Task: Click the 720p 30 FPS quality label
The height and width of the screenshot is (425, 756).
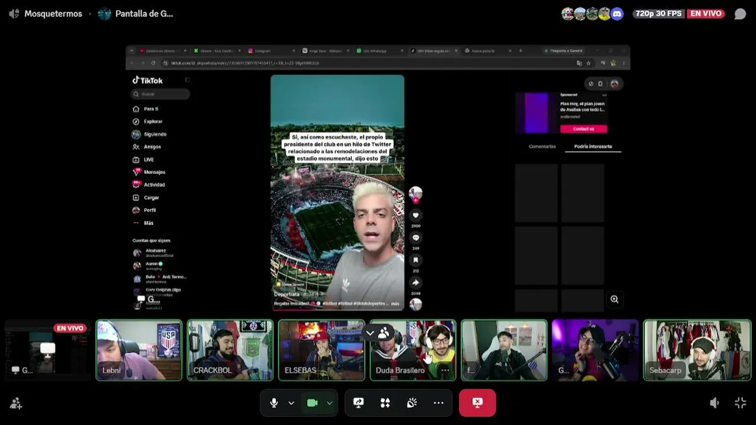Action: click(x=659, y=14)
